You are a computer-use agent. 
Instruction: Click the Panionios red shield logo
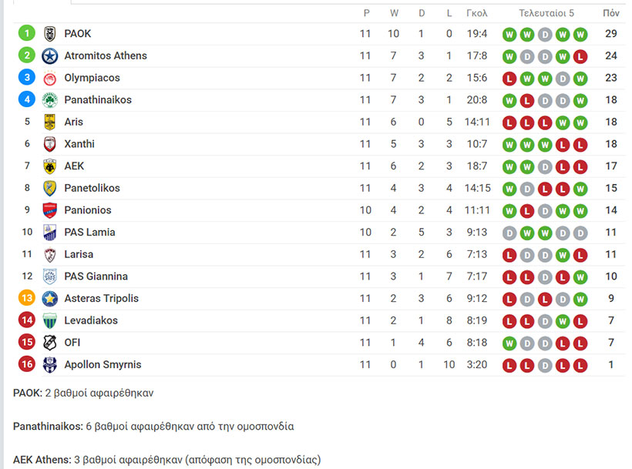pyautogui.click(x=49, y=210)
